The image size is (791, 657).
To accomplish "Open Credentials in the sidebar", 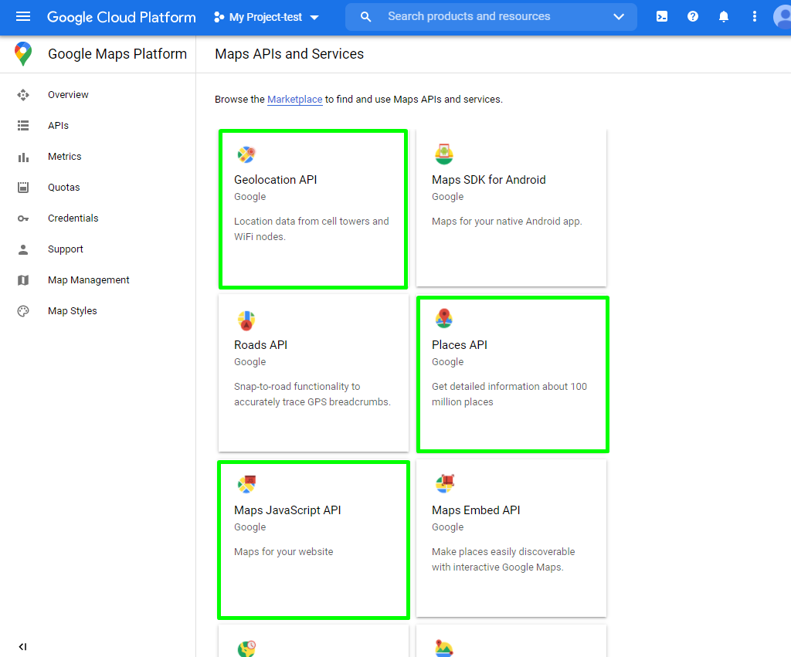I will (73, 218).
